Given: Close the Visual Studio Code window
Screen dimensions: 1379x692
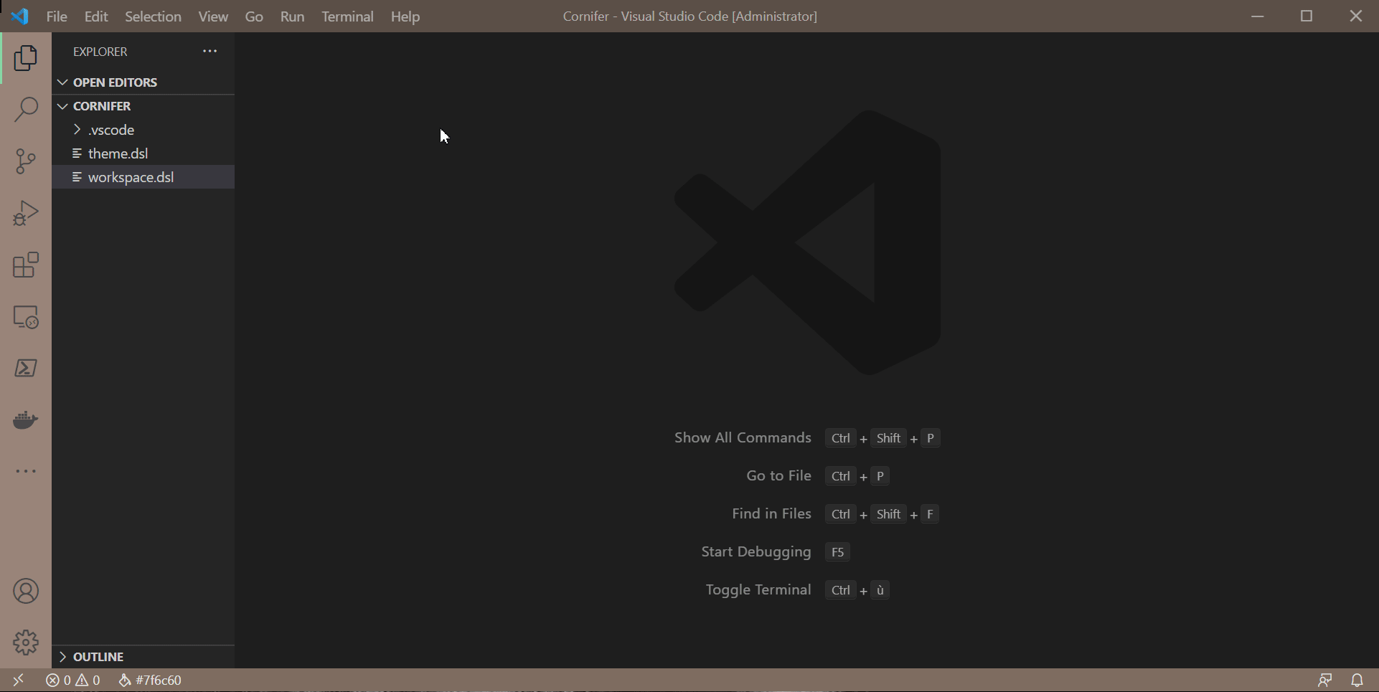Looking at the screenshot, I should coord(1355,16).
